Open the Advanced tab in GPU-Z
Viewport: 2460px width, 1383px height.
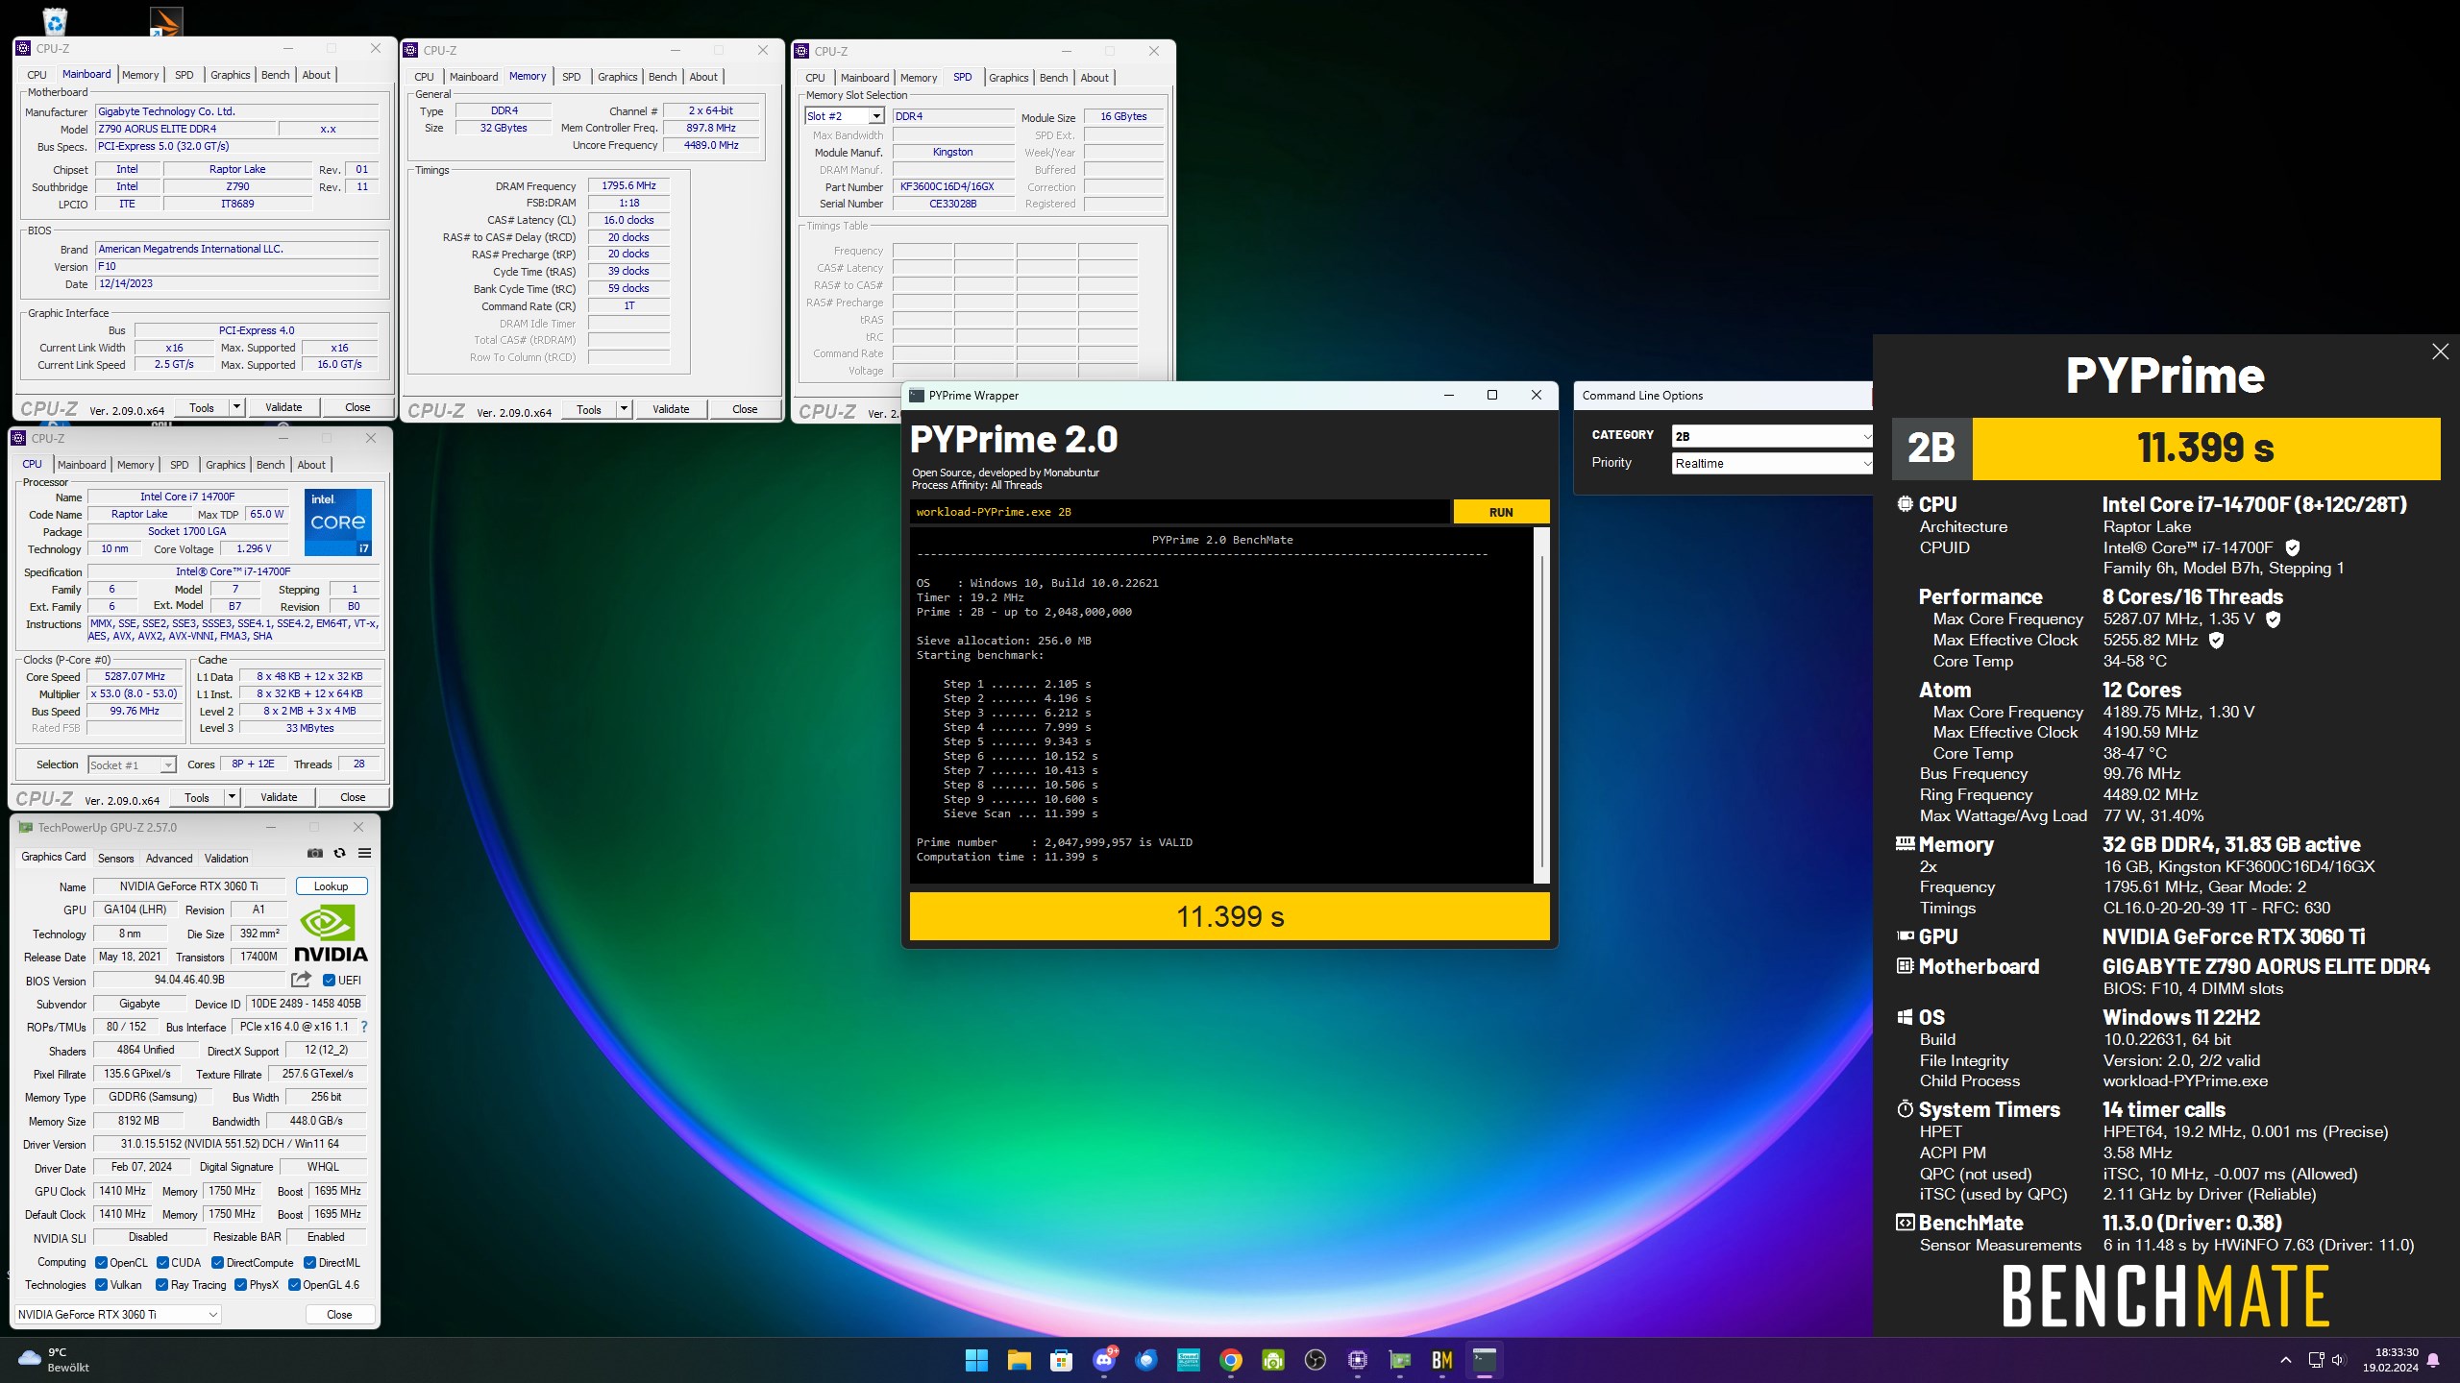click(x=169, y=859)
